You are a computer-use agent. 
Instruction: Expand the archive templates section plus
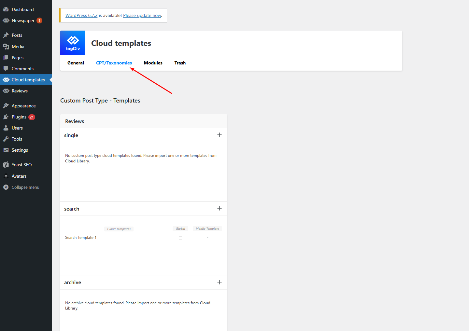[x=220, y=282]
